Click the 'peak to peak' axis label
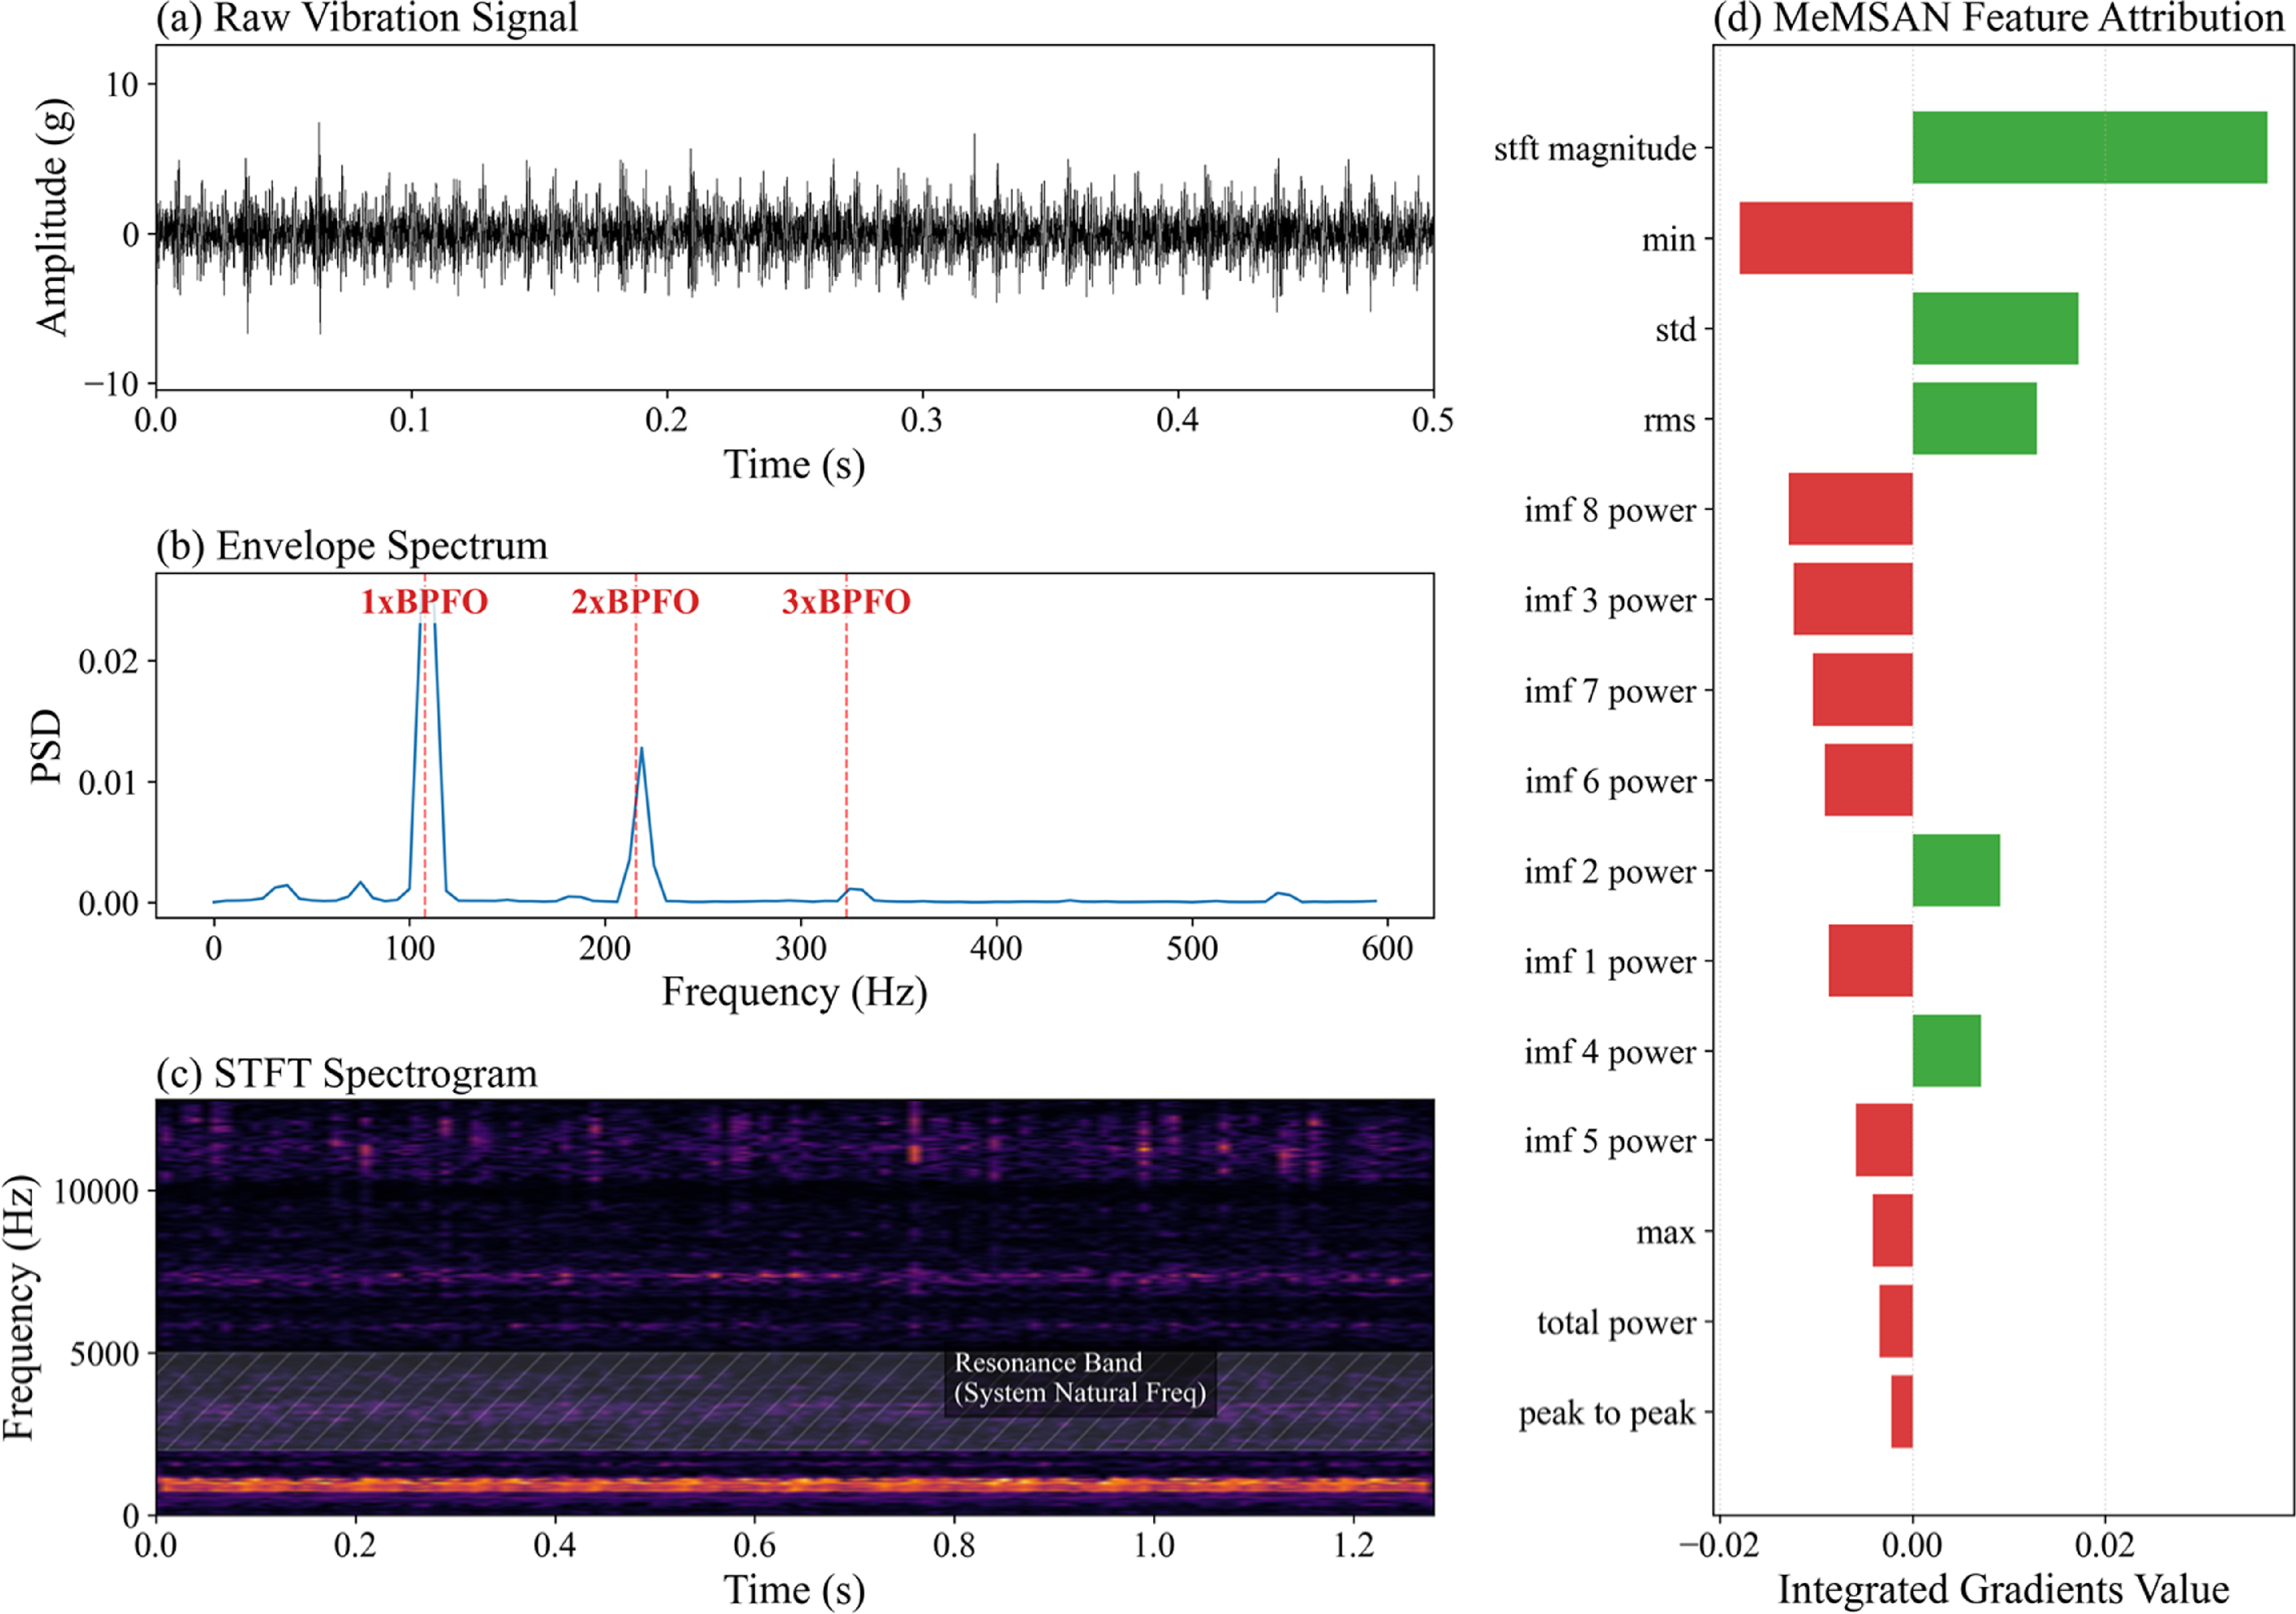Viewport: 2296px width, 1614px height. (x=1607, y=1413)
